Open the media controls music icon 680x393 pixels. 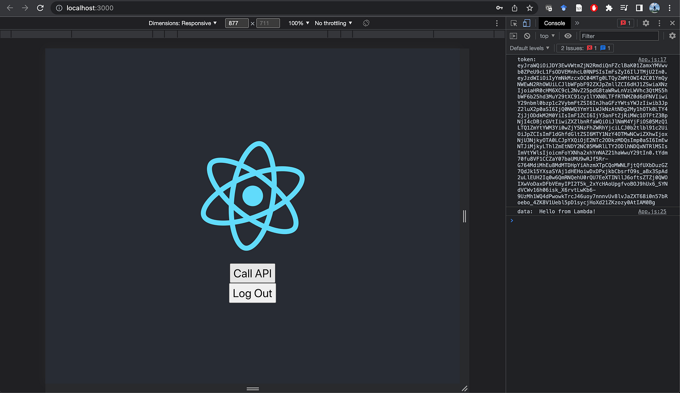624,8
